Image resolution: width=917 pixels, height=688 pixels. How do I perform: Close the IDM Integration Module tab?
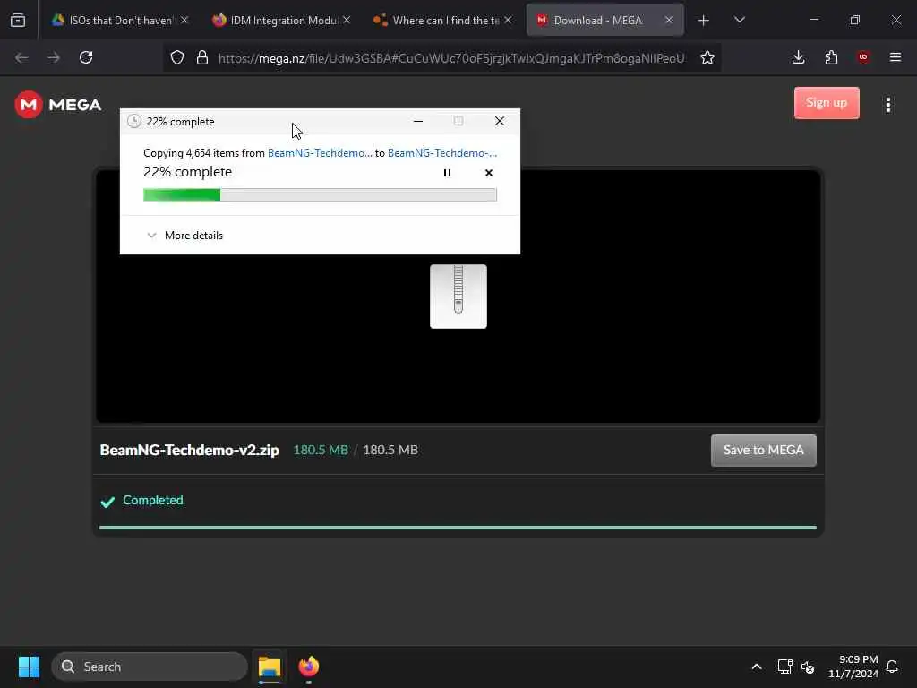(x=347, y=20)
